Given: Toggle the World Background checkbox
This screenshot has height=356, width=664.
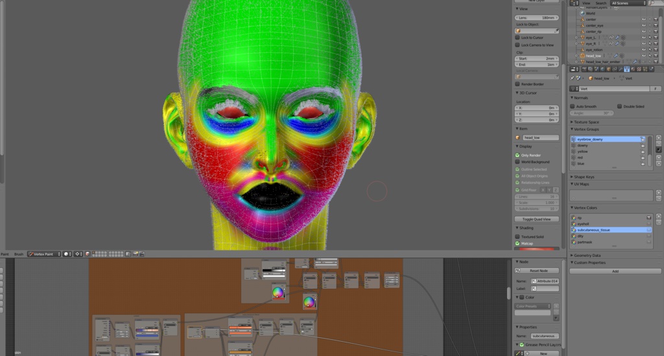Looking at the screenshot, I should tap(517, 162).
